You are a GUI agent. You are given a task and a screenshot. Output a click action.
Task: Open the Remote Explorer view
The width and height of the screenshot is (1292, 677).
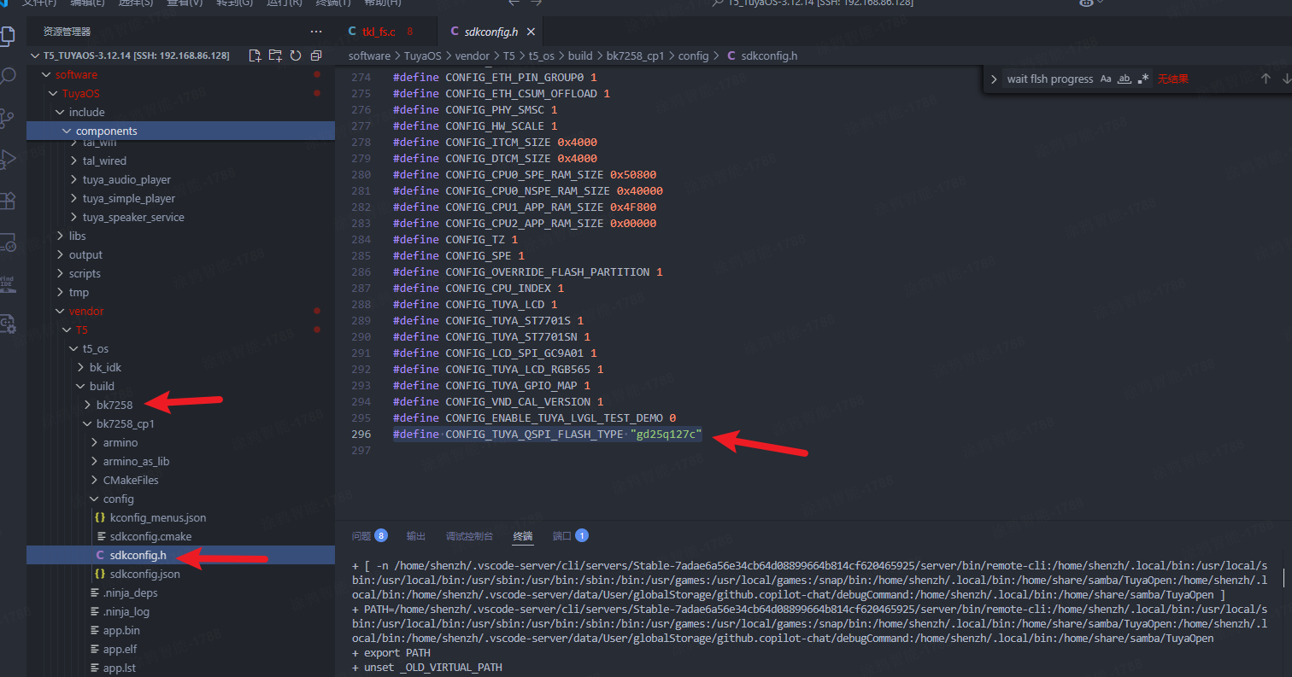pyautogui.click(x=8, y=242)
